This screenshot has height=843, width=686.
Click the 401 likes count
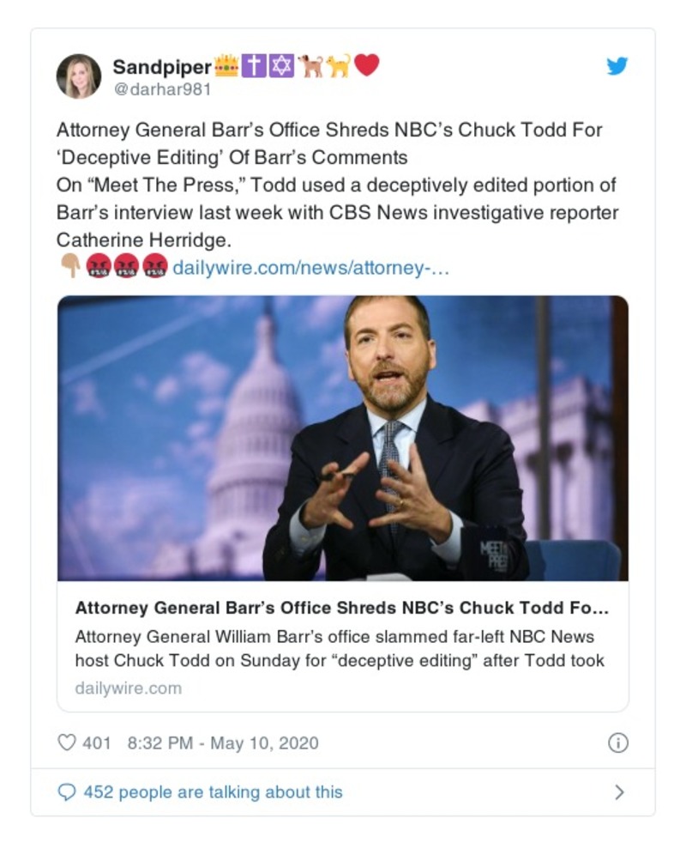click(97, 743)
